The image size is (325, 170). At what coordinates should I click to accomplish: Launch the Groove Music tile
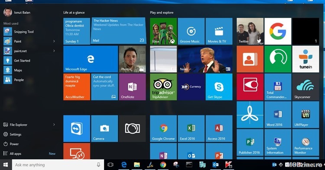[x=191, y=31]
